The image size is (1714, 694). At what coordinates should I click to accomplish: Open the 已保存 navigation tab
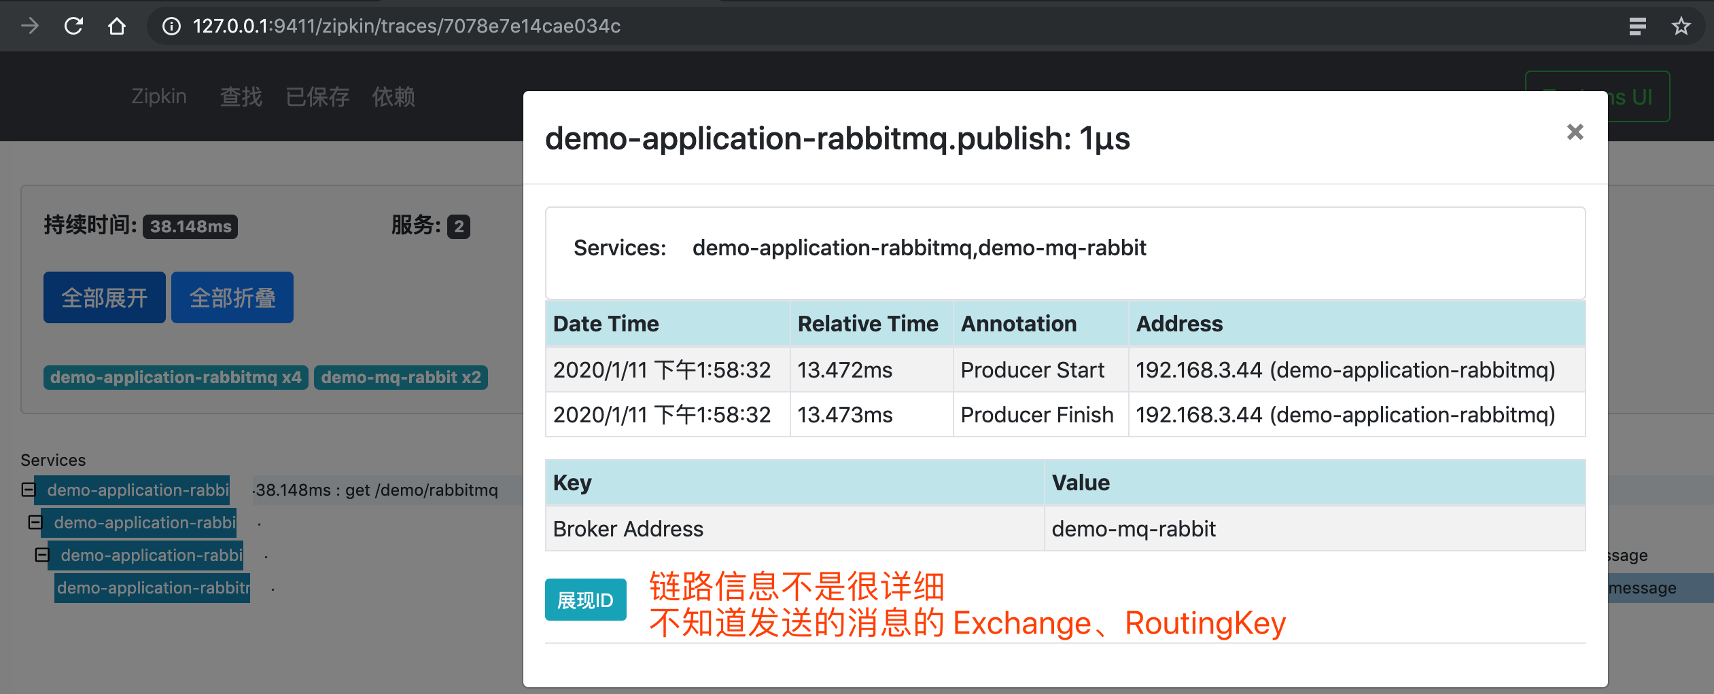(317, 96)
